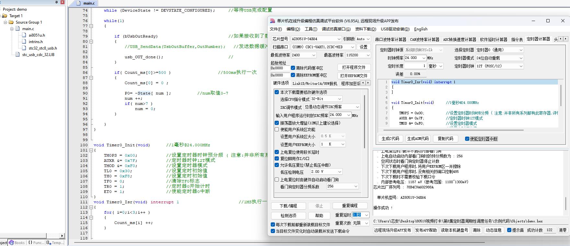Click the stc_usb_cdc_32.LIB file icon
The image size is (570, 246).
(17, 55)
